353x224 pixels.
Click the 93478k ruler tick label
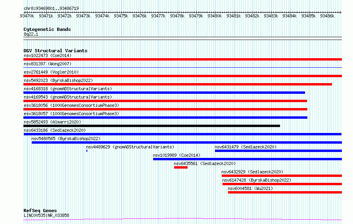click(x=177, y=16)
